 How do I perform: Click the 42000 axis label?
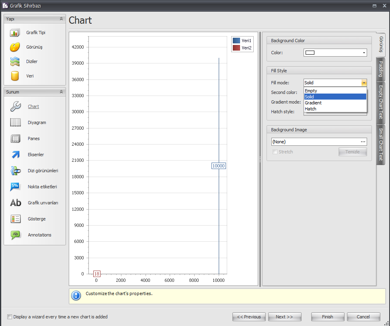pyautogui.click(x=78, y=47)
